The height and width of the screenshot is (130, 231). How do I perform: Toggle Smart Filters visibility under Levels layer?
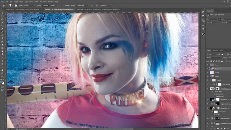(213, 112)
